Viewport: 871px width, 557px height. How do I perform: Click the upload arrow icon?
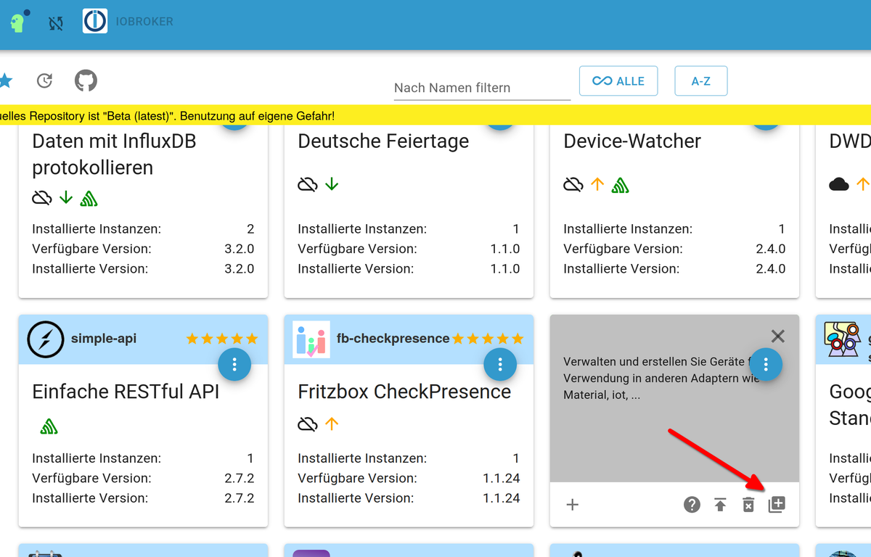720,505
